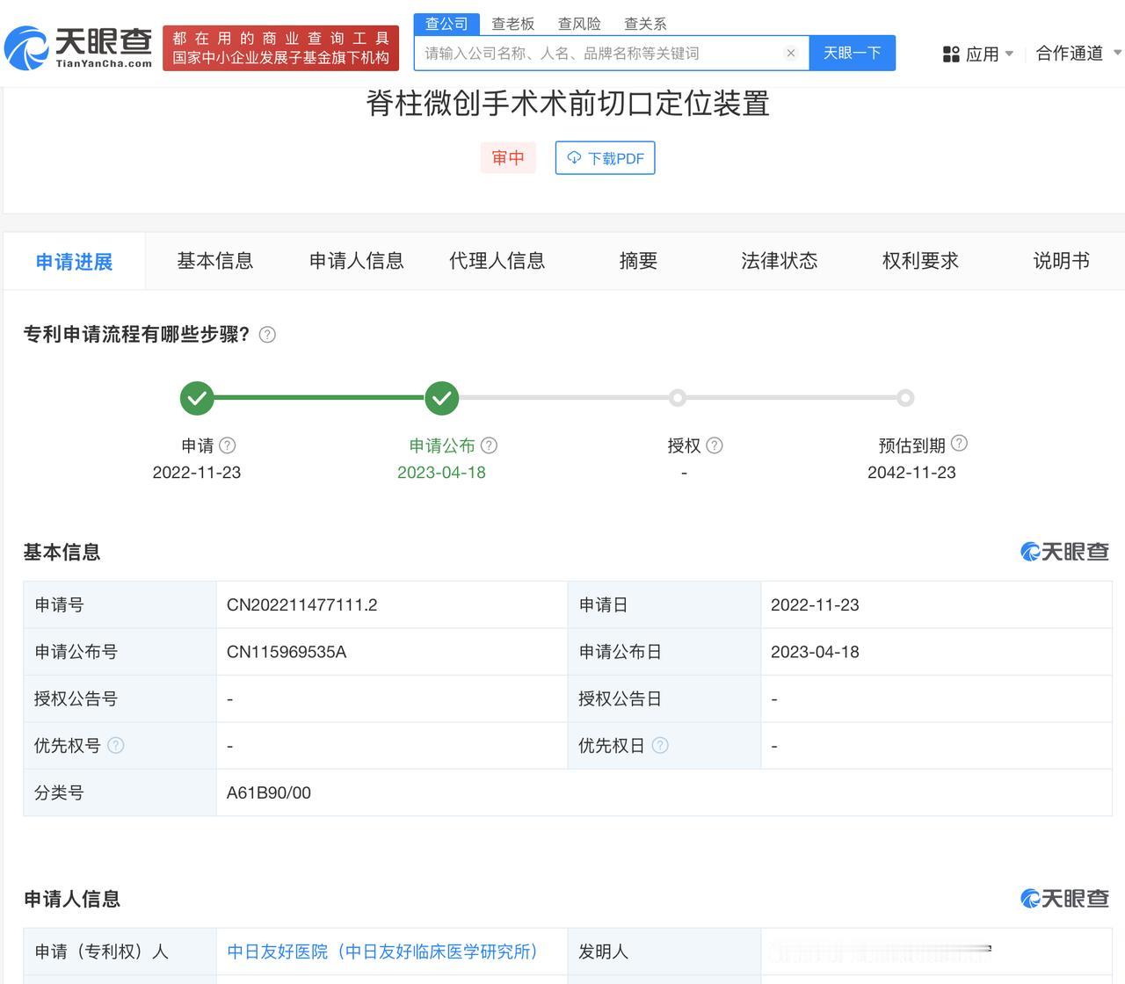Click the green check marker for 申请公布 step
The image size is (1125, 984).
[441, 398]
